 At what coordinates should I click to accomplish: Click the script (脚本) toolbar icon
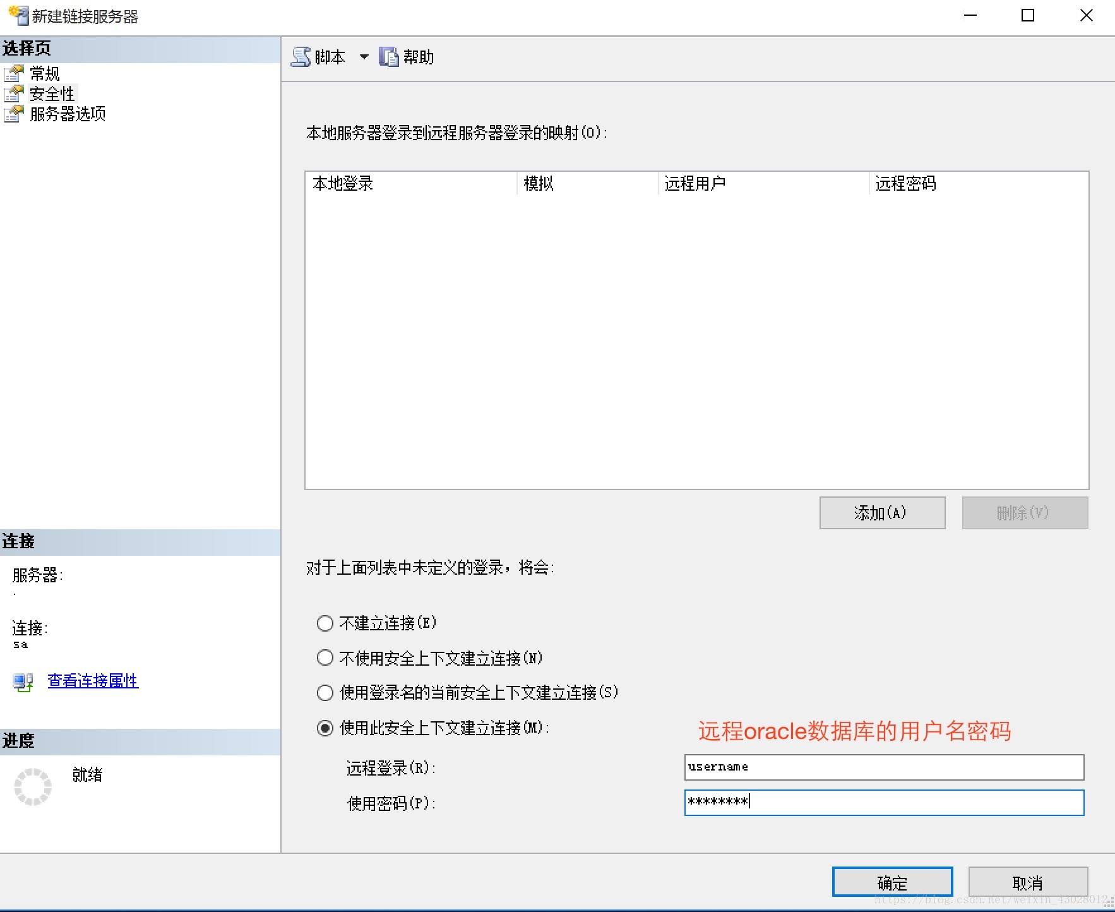click(301, 57)
